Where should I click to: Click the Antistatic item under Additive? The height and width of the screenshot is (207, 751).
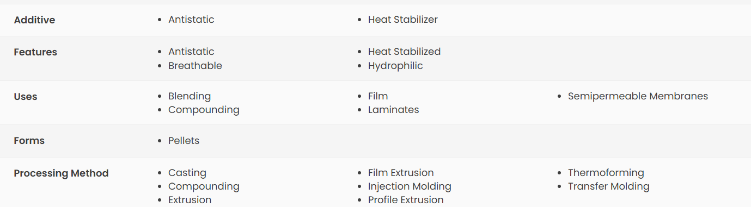(191, 20)
